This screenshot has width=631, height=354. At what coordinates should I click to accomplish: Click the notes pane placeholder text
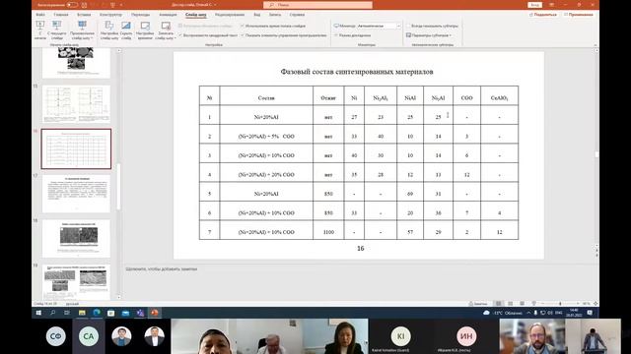pos(162,268)
